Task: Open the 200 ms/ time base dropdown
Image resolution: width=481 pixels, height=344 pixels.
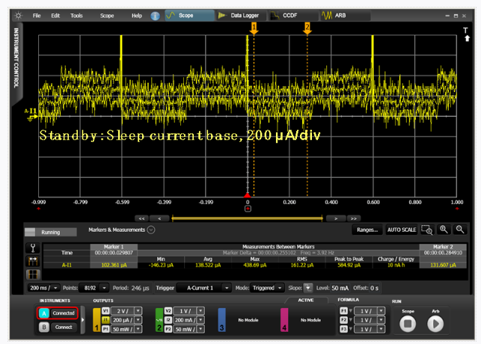Action: coord(44,288)
